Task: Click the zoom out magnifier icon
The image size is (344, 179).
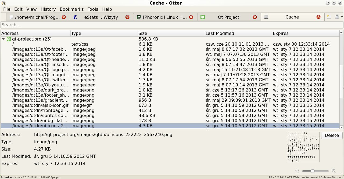Action: point(298,171)
